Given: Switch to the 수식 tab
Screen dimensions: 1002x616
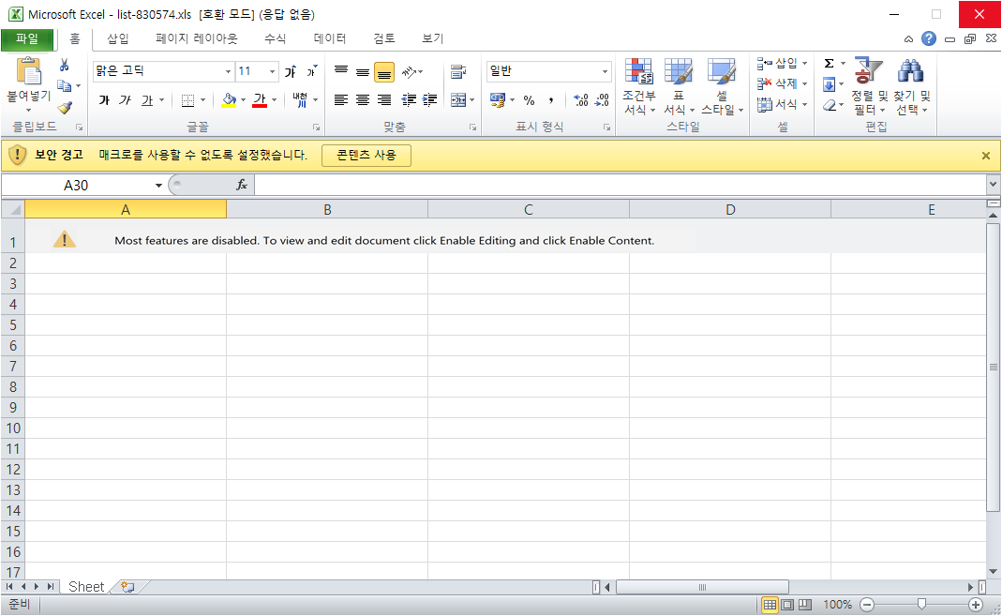Looking at the screenshot, I should click(276, 39).
